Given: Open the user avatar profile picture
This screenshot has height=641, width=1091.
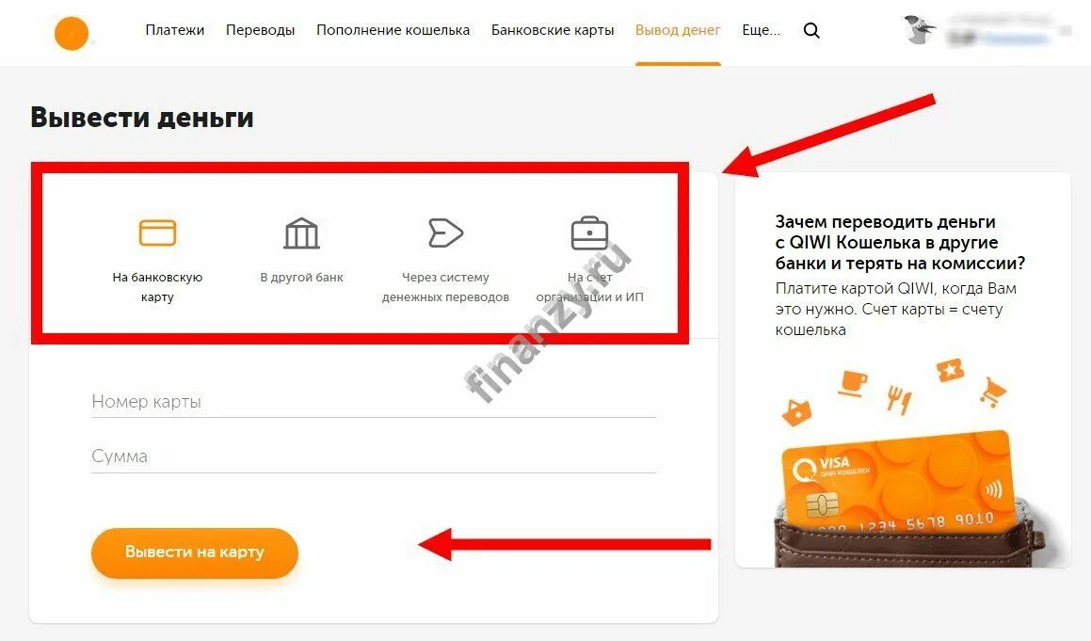Looking at the screenshot, I should (x=919, y=31).
